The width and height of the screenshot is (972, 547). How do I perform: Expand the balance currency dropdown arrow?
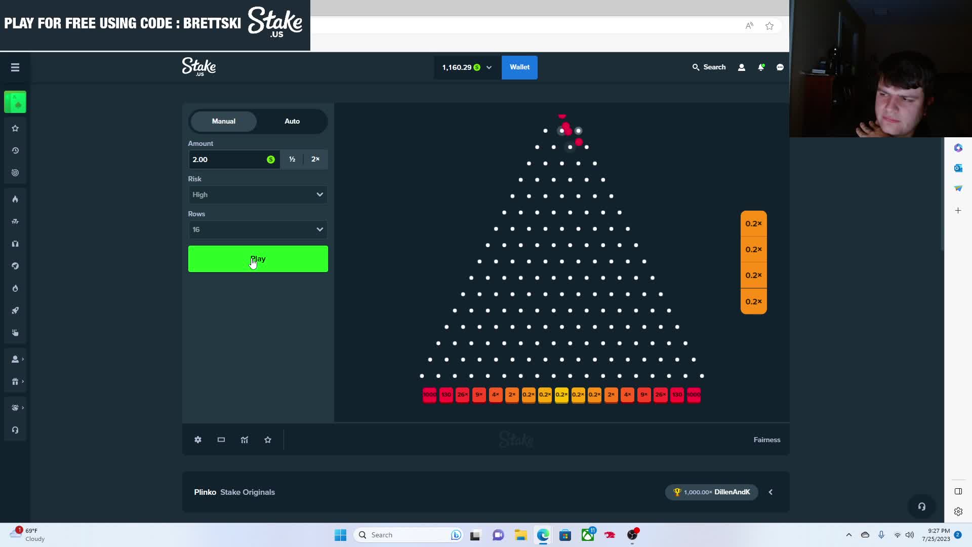click(x=489, y=67)
